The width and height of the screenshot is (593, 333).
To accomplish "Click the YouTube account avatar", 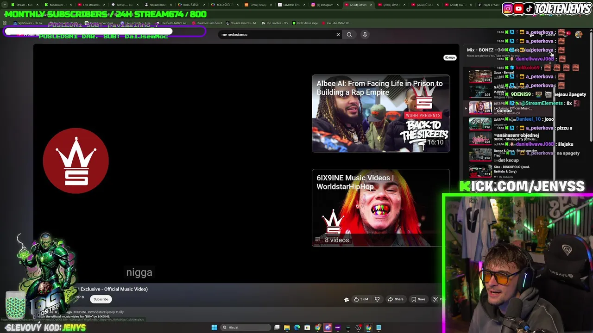I will pos(579,35).
